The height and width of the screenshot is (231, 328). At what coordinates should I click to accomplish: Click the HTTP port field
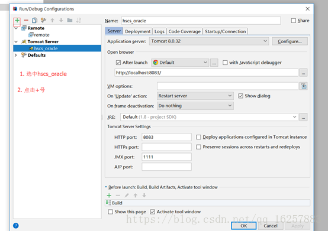pos(166,137)
